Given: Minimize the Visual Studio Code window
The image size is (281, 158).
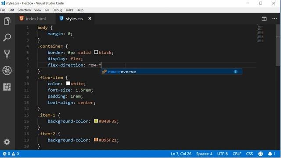Looking at the screenshot, I should [248, 3].
